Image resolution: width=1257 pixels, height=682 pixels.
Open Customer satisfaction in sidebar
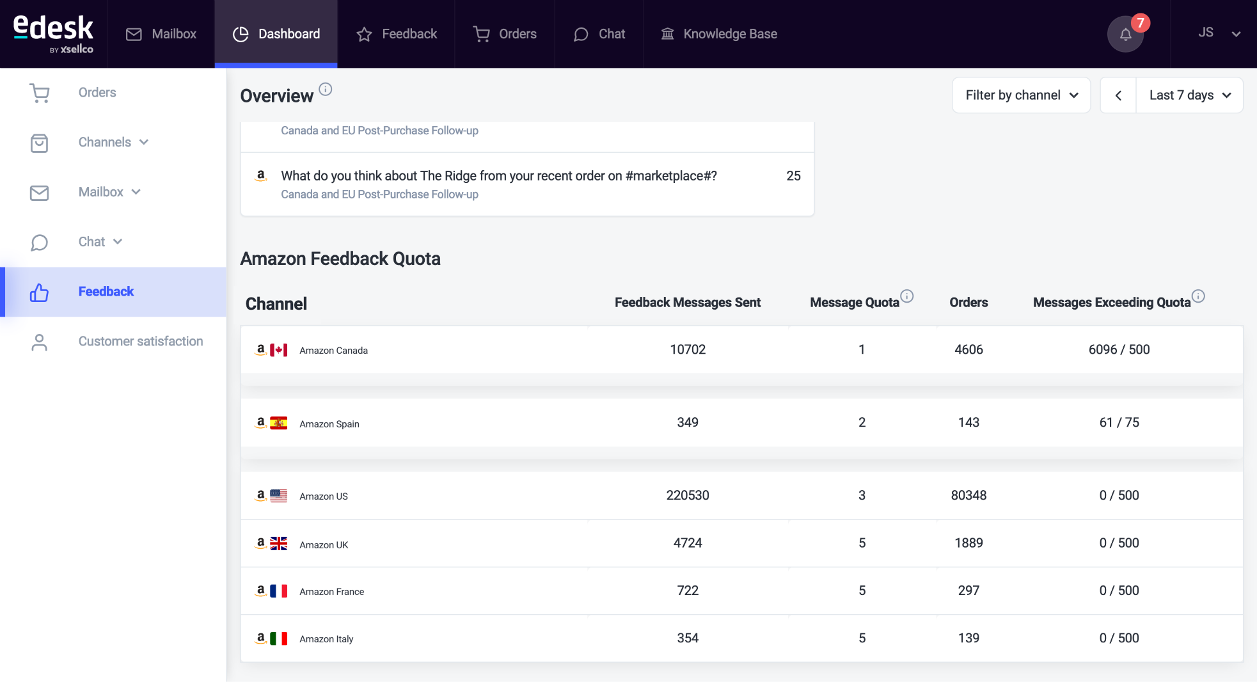tap(113, 342)
